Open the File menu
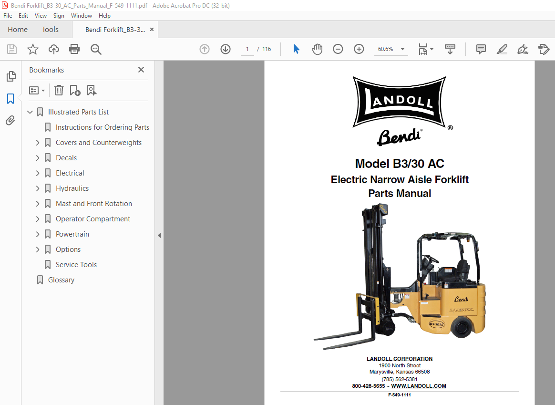Image resolution: width=555 pixels, height=405 pixels. point(8,16)
